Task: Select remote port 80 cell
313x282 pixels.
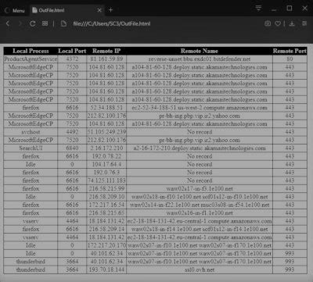Action: point(290,59)
